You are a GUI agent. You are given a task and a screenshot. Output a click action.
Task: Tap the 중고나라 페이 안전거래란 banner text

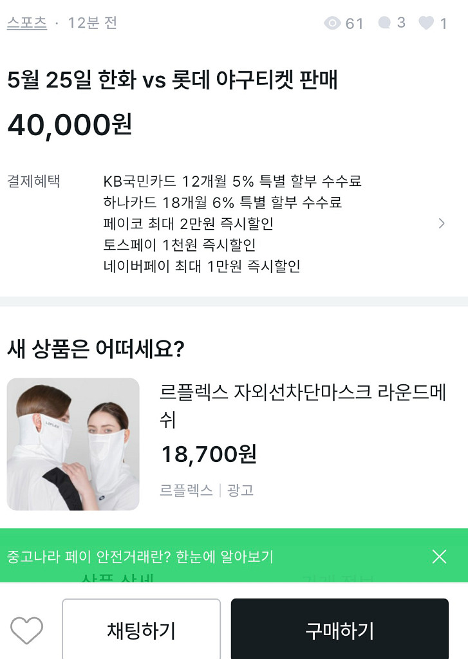(x=140, y=557)
